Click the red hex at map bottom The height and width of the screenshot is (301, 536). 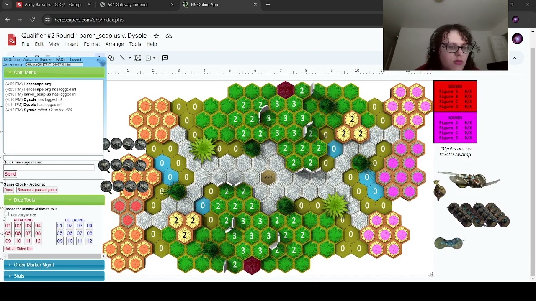252,265
